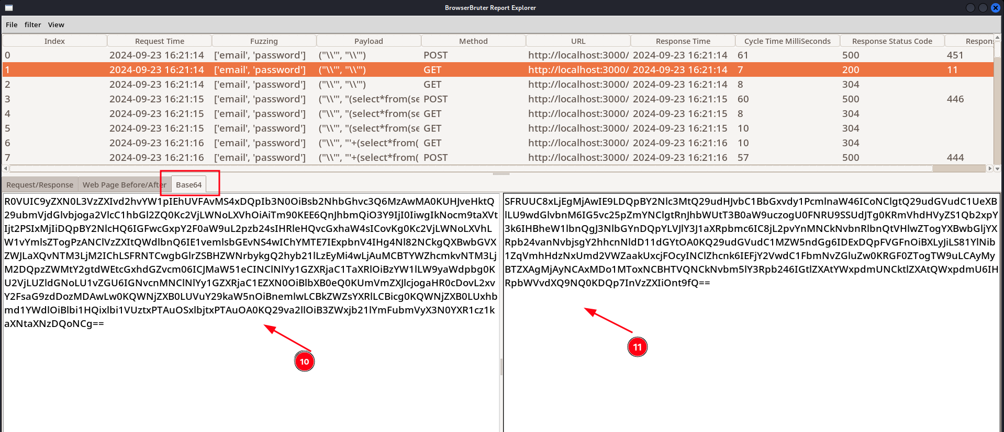This screenshot has width=1004, height=432.
Task: Sort by the Index column header
Action: pos(54,41)
